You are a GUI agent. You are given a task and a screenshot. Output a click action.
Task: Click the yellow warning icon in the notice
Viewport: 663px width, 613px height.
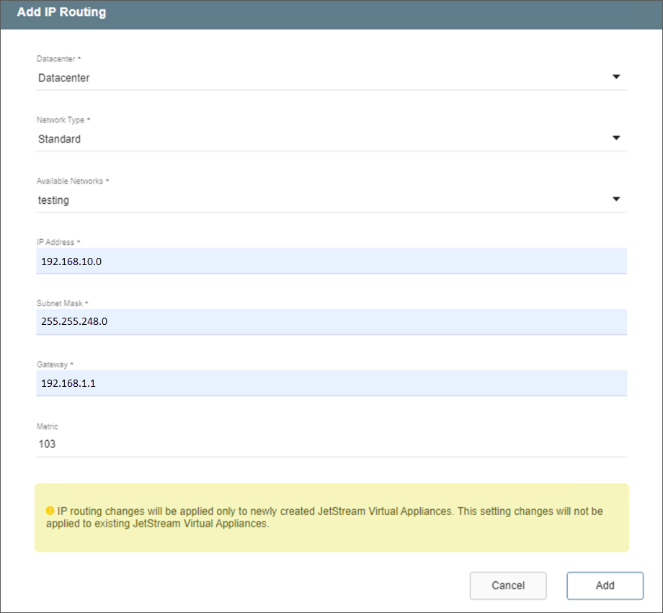50,511
